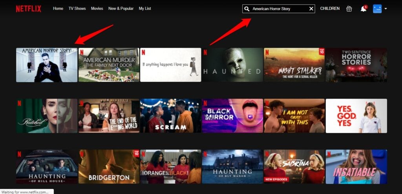Open The End of the F***ing World
402x194 pixels.
(109, 116)
